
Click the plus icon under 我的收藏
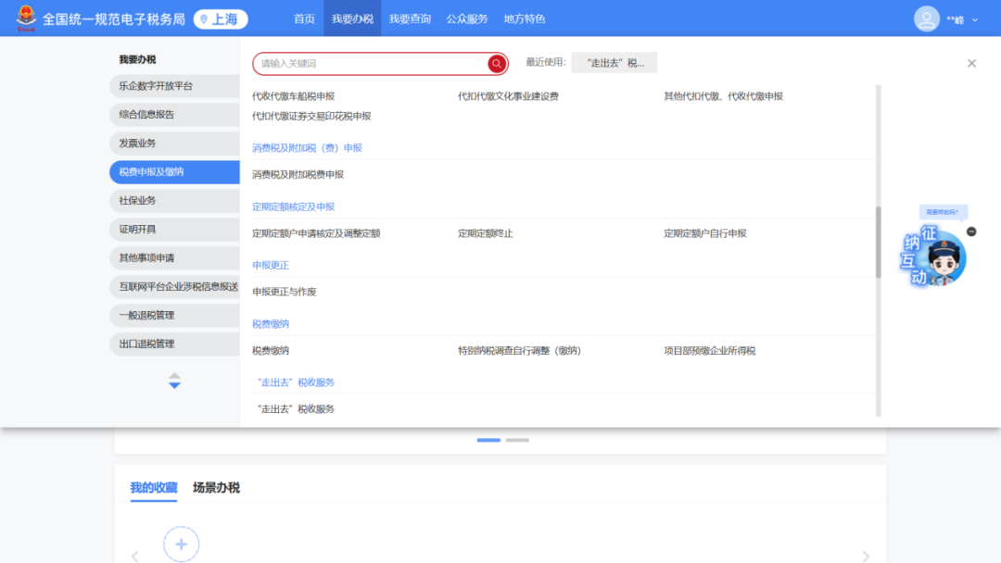(x=181, y=544)
